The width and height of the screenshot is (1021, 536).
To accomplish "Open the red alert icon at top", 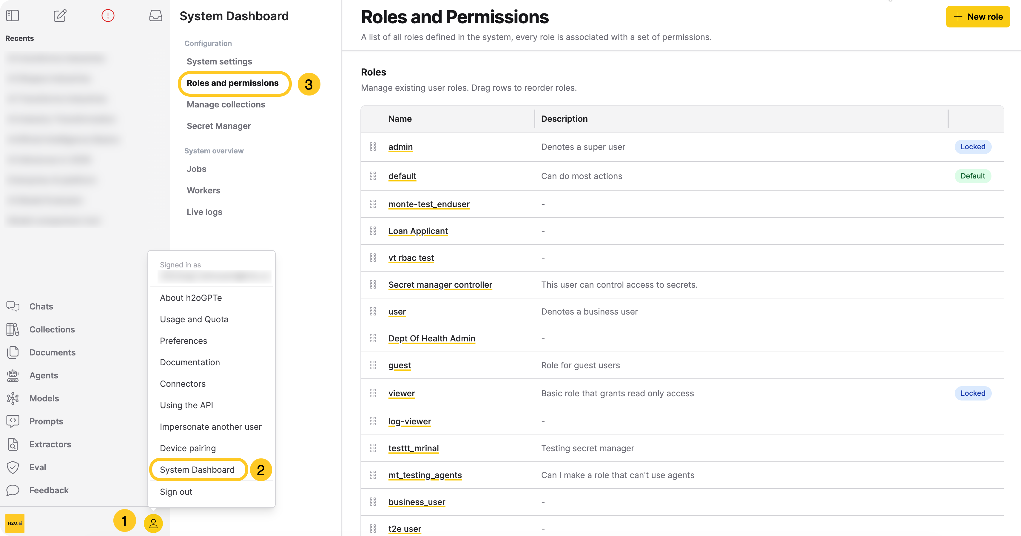I will coord(107,16).
